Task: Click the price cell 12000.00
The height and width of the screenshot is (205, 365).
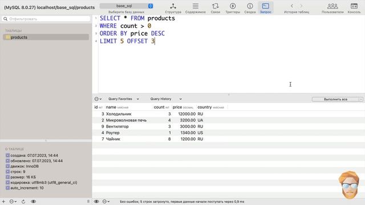Action: coord(186,114)
